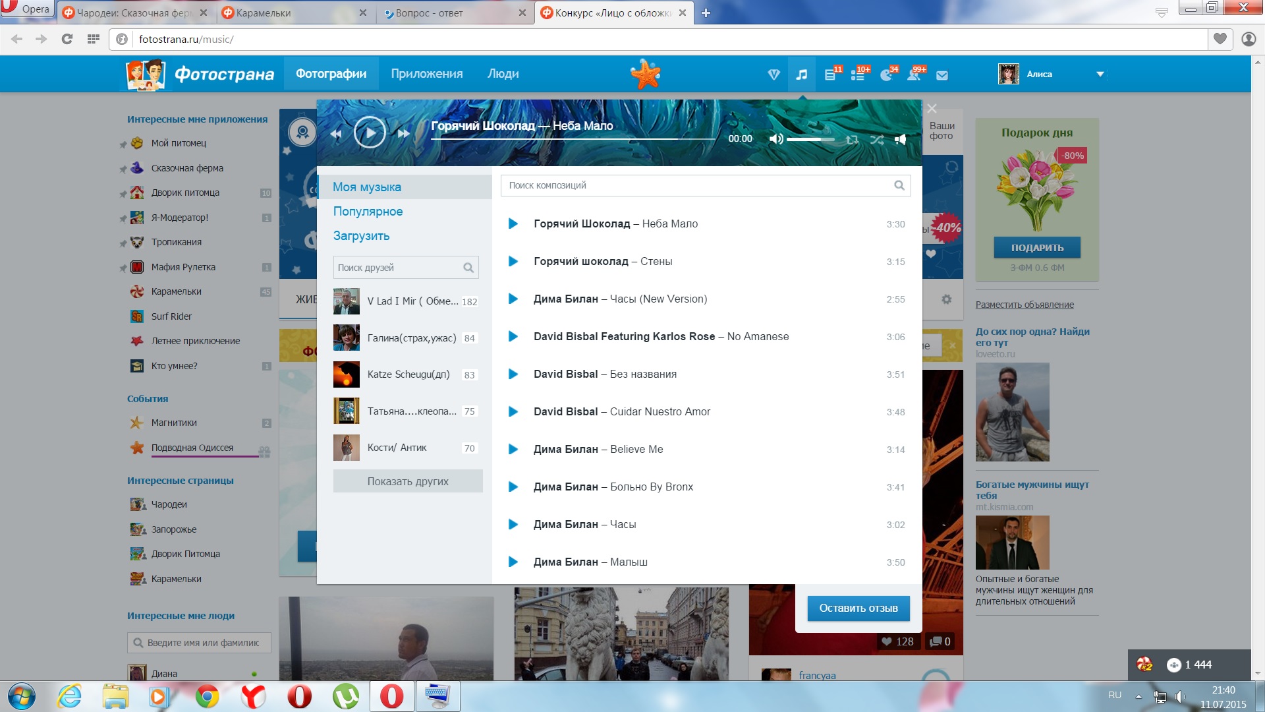This screenshot has width=1265, height=712.
Task: Open Мафия Рулетка app in sidebar
Action: (183, 267)
